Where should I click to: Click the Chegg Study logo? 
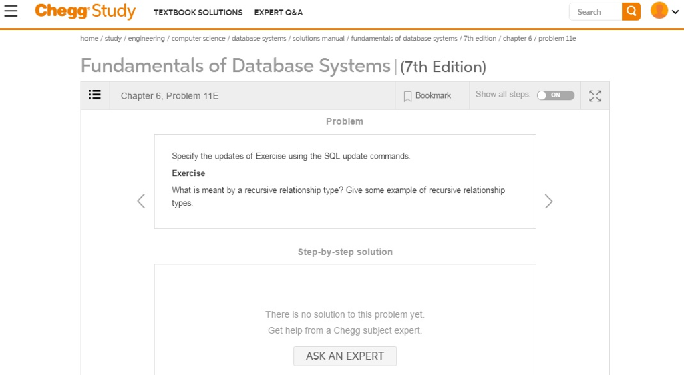coord(85,11)
